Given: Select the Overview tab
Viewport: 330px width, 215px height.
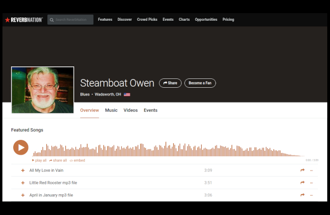Looking at the screenshot, I should point(90,110).
